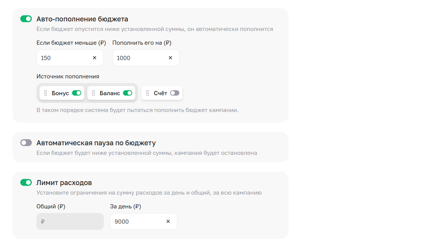Screen dimensions: 428x247
Task: Click the disabled 'Общий (₽)' field
Action: (70, 221)
